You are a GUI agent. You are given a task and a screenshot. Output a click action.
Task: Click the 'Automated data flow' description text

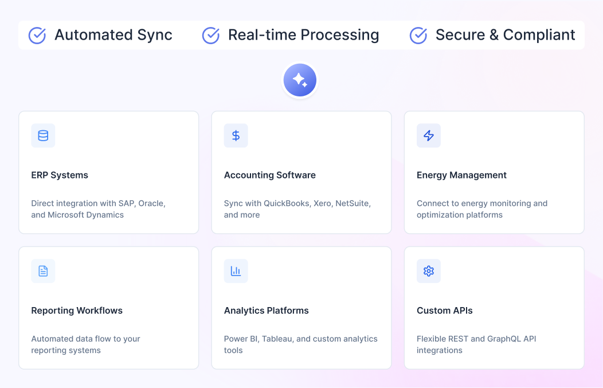[86, 344]
